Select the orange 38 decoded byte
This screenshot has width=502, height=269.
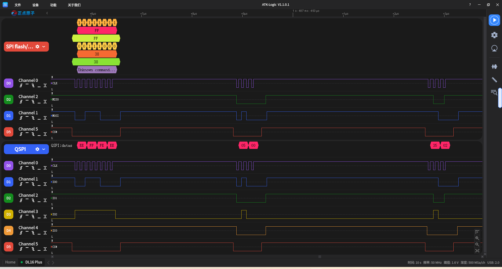coord(97,54)
